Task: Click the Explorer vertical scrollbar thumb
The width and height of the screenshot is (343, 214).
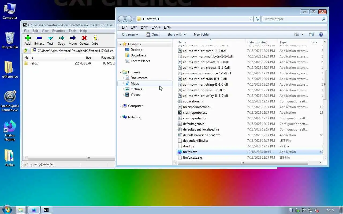Action: 325,85
